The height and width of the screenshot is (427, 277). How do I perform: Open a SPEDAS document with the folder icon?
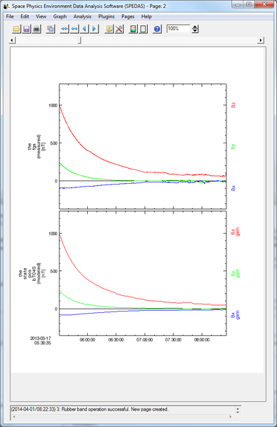coord(16,29)
